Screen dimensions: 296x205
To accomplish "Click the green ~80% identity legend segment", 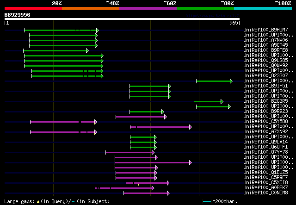I will click(205, 8).
